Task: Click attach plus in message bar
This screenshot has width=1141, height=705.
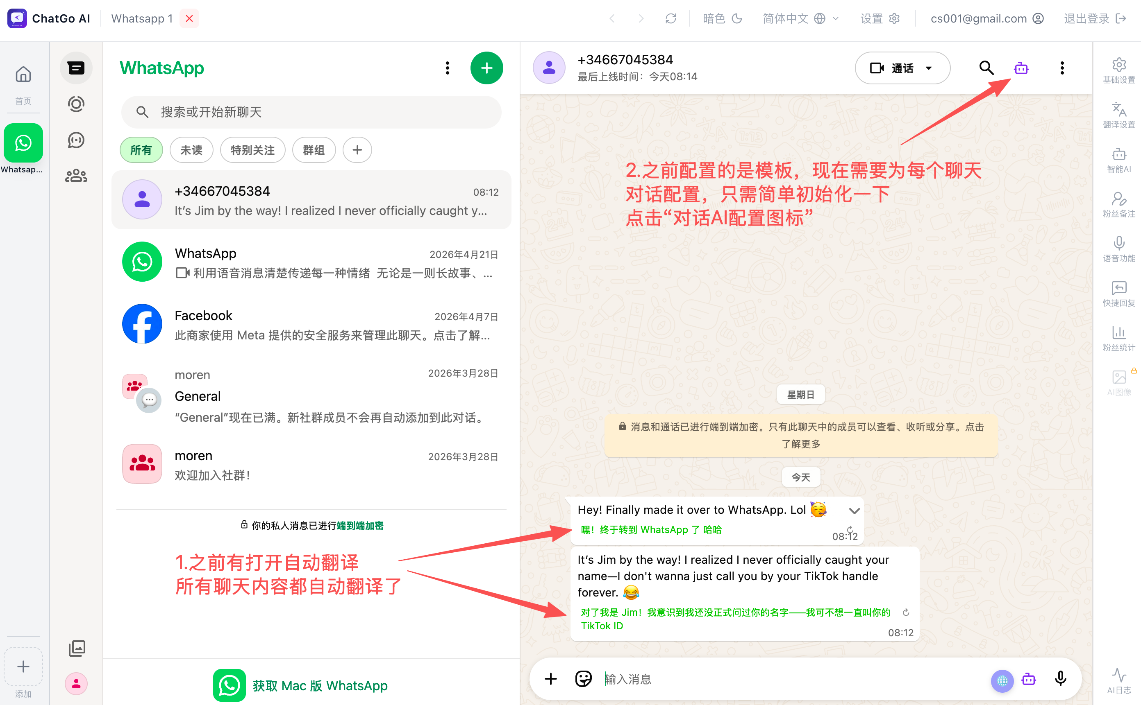Action: 550,678
